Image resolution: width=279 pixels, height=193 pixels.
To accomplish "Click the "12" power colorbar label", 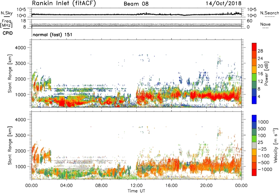I will [x=260, y=82].
